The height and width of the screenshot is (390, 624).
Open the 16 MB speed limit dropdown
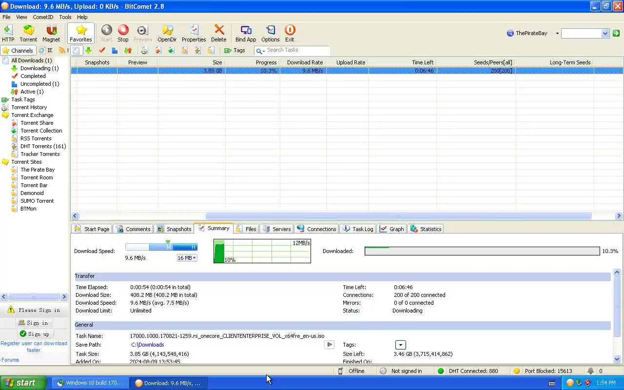[x=187, y=258]
